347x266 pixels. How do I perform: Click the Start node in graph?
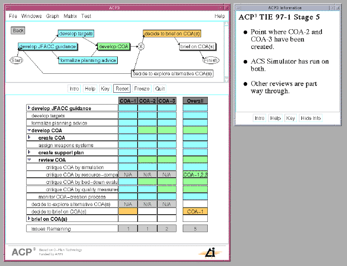16,60
